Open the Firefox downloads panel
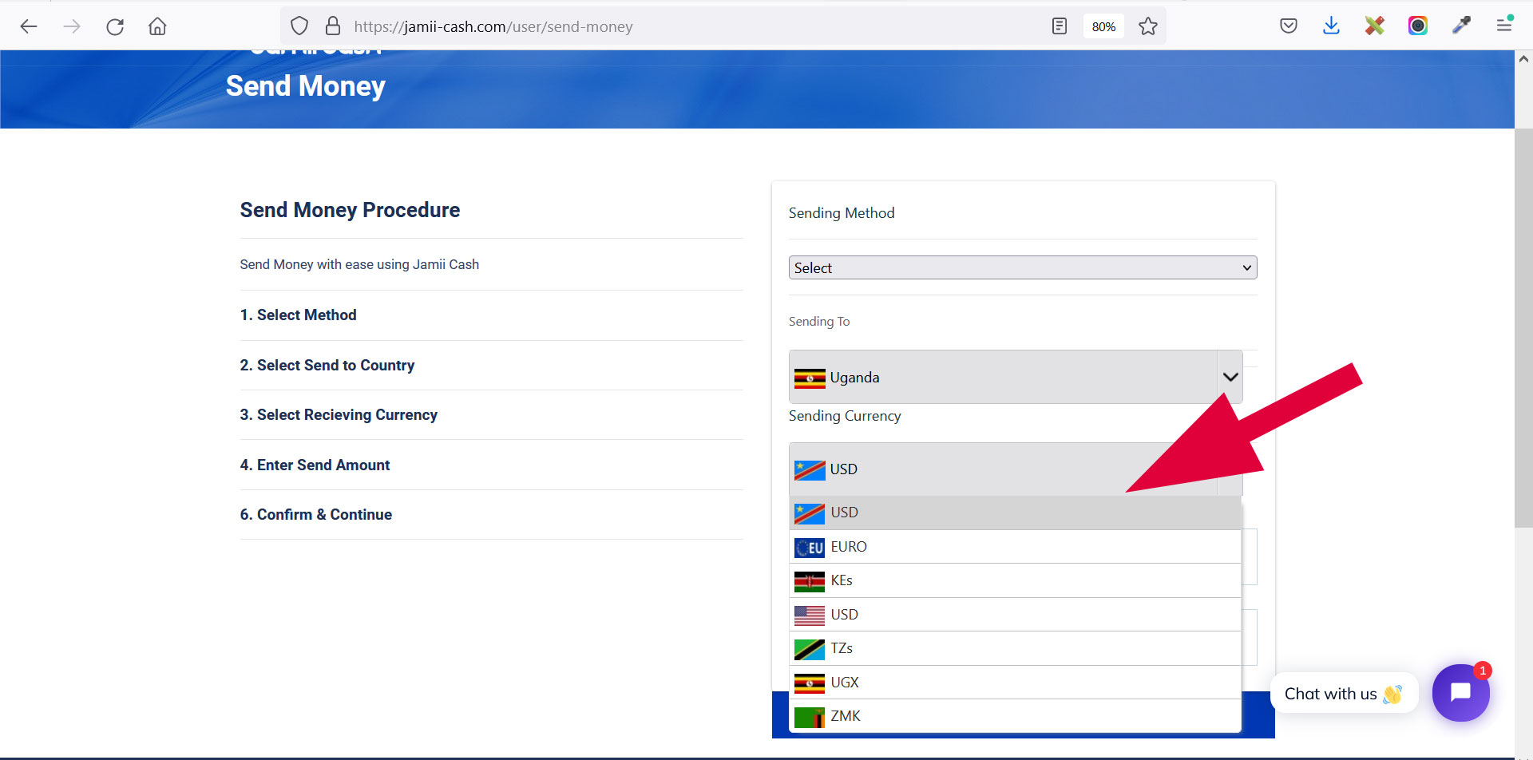Screen dimensions: 1533x760 [1331, 26]
